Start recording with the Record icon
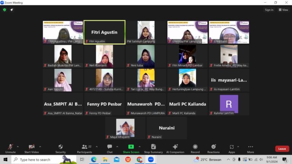 pos(195,147)
